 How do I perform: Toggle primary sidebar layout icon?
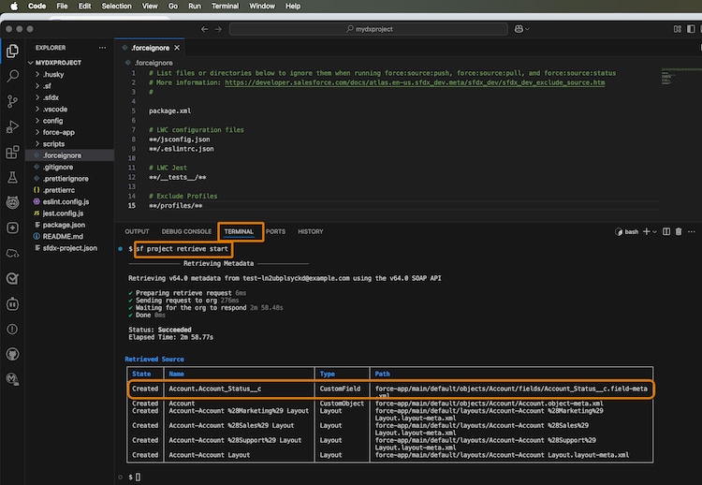[x=691, y=29]
